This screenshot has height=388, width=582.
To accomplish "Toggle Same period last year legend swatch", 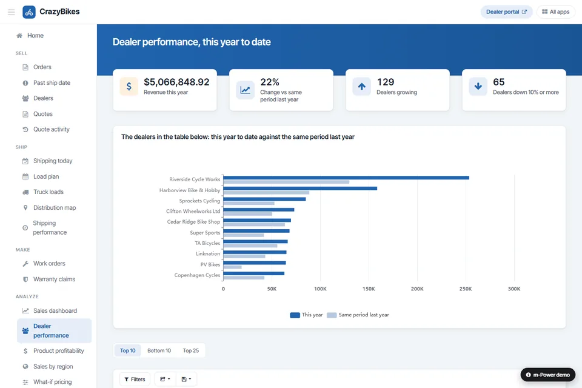I will [332, 315].
